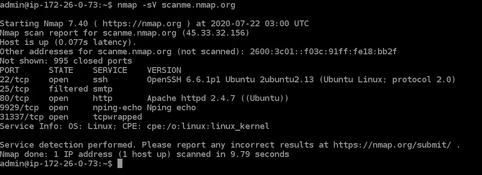Click the https://nmap.org/submit/ URL
The height and width of the screenshot is (175, 482).
(394, 145)
